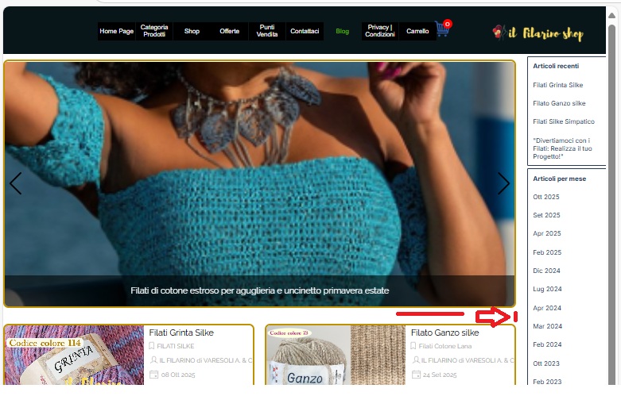Click the Filati Grinta Silke post thumbnail
This screenshot has height=396, width=621.
click(x=75, y=356)
